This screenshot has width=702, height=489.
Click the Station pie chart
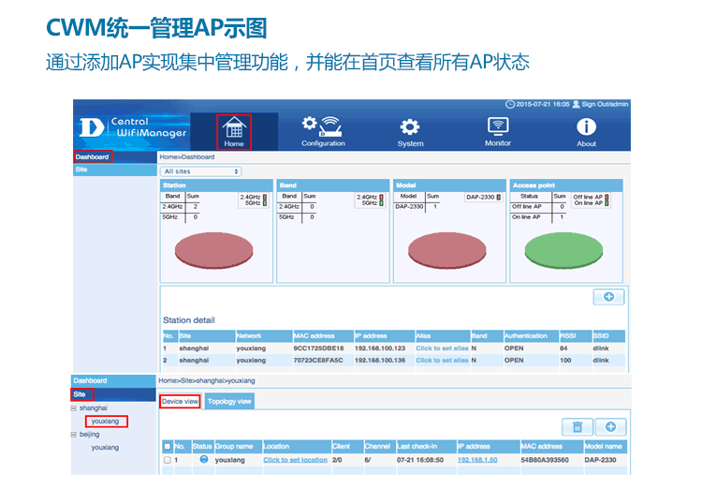point(214,250)
